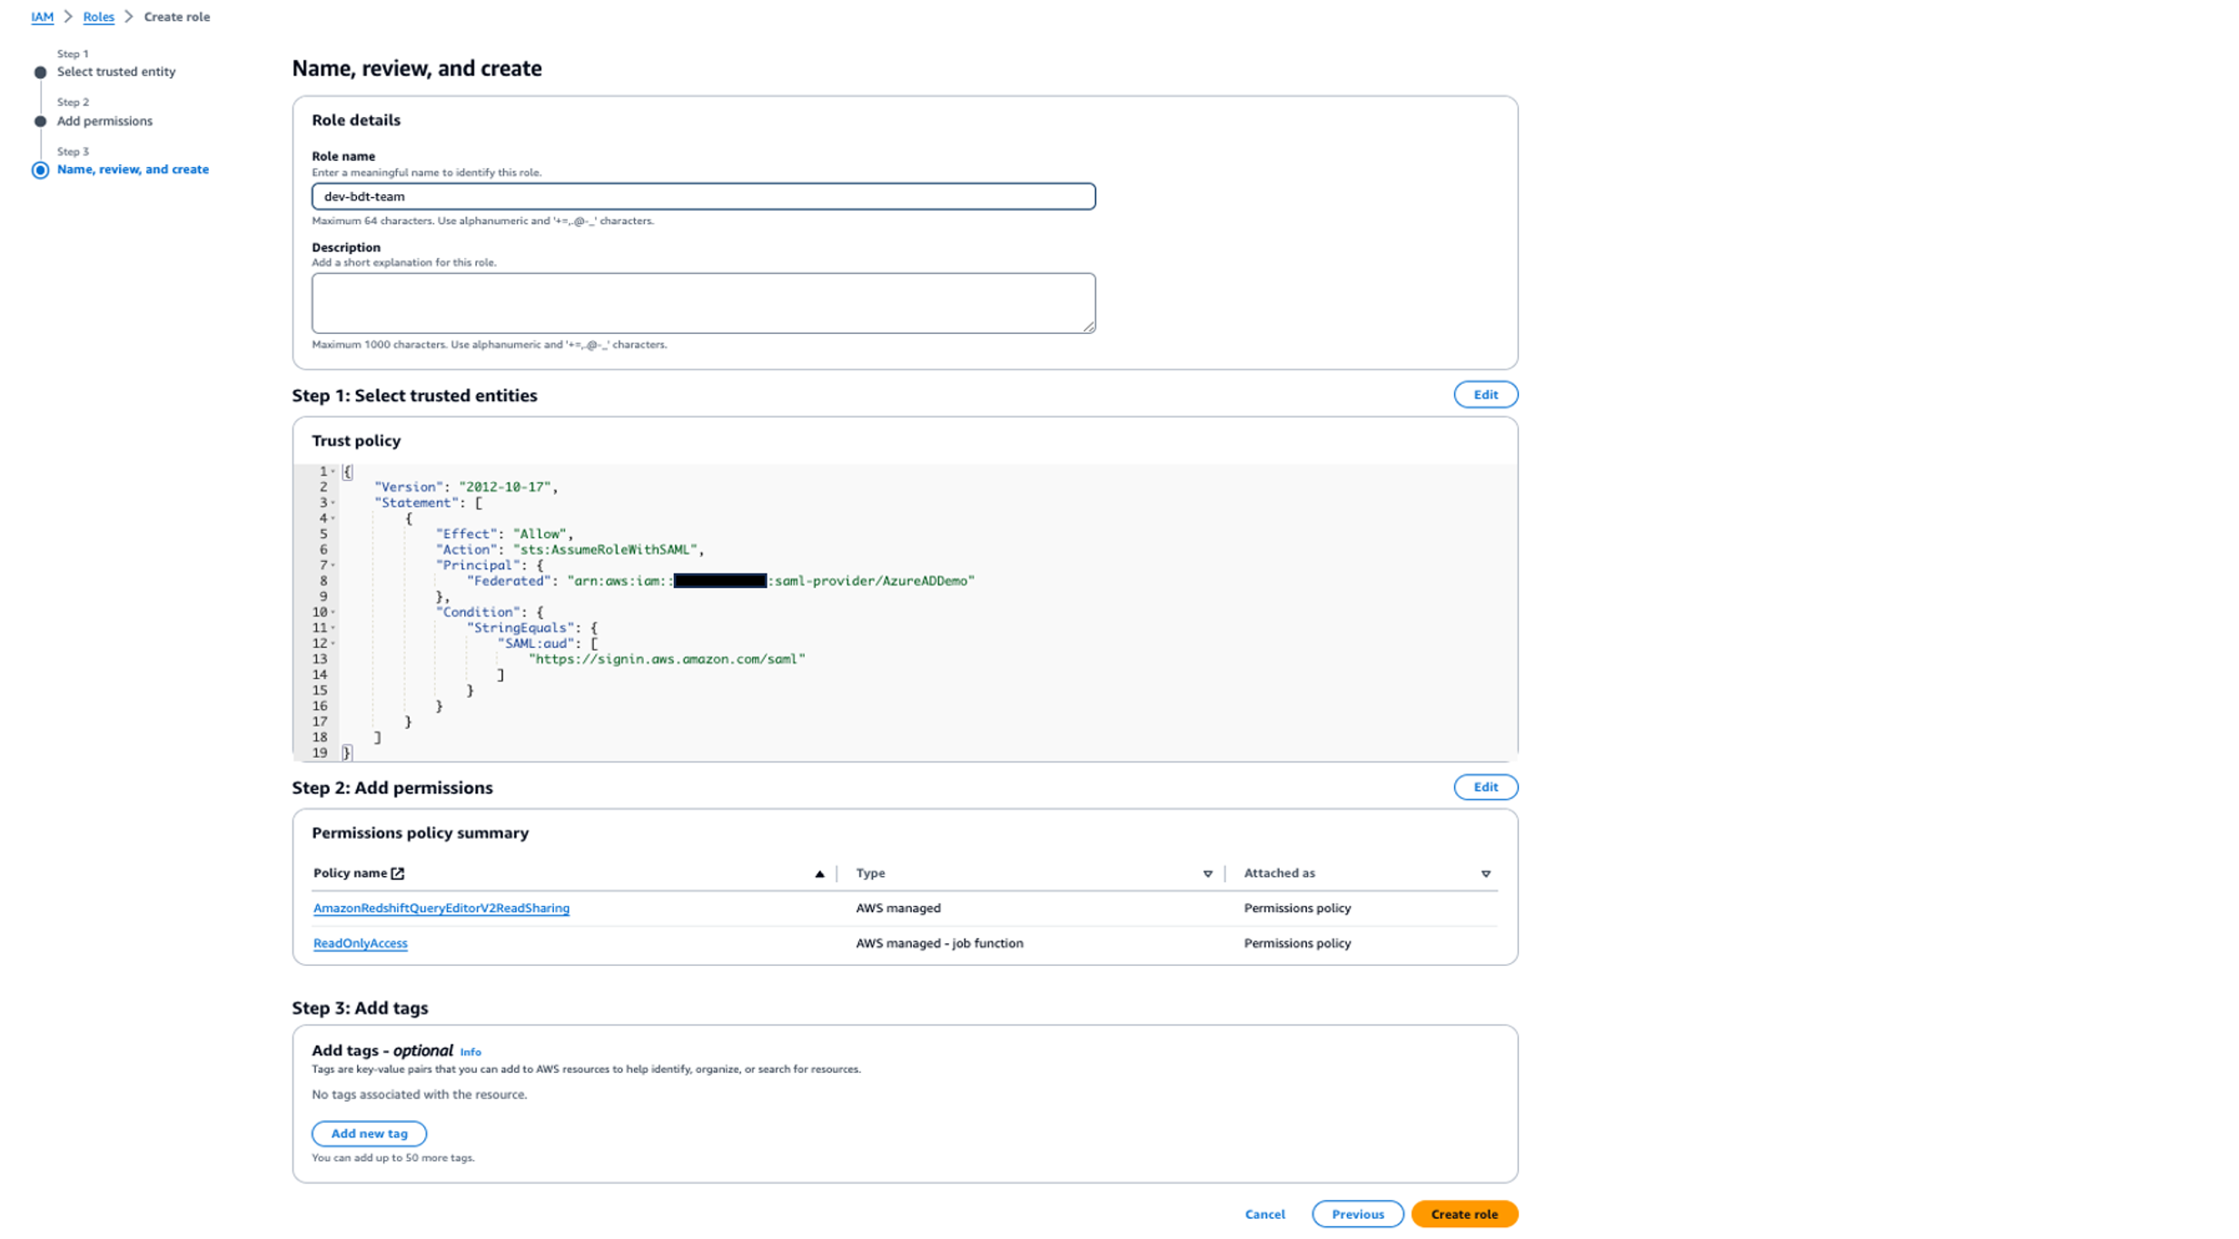Click the Add new tag button
The height and width of the screenshot is (1239, 2239).
pos(369,1133)
